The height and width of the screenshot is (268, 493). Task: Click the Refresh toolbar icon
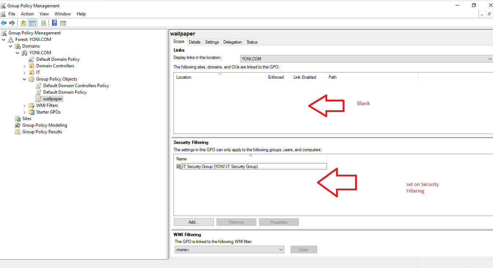[x=43, y=23]
